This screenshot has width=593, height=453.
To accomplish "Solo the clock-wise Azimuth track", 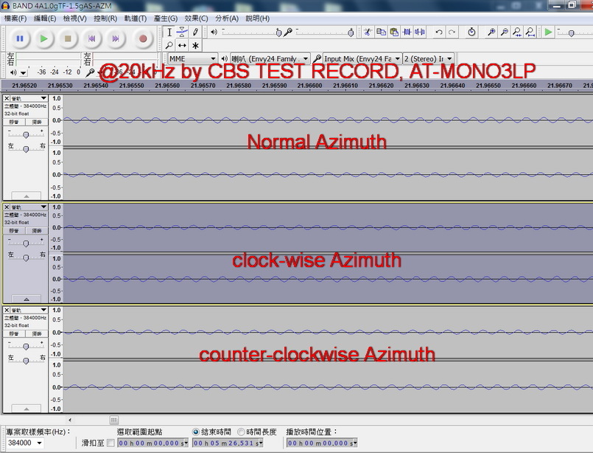I will [37, 231].
